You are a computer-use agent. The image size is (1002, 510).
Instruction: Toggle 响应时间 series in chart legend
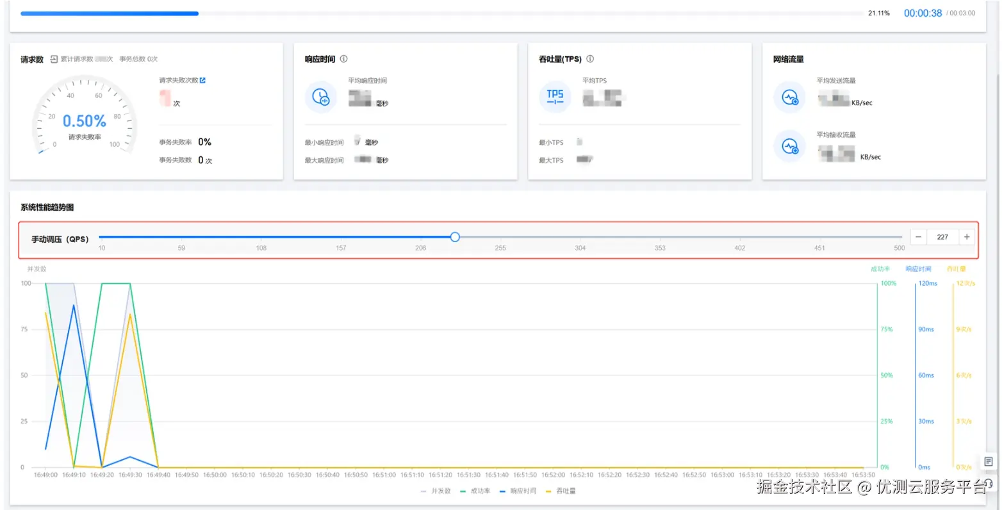click(518, 491)
